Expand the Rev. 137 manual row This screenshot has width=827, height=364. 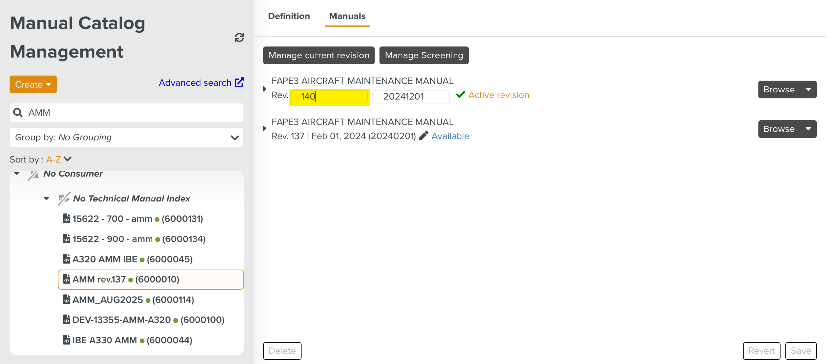click(x=265, y=128)
